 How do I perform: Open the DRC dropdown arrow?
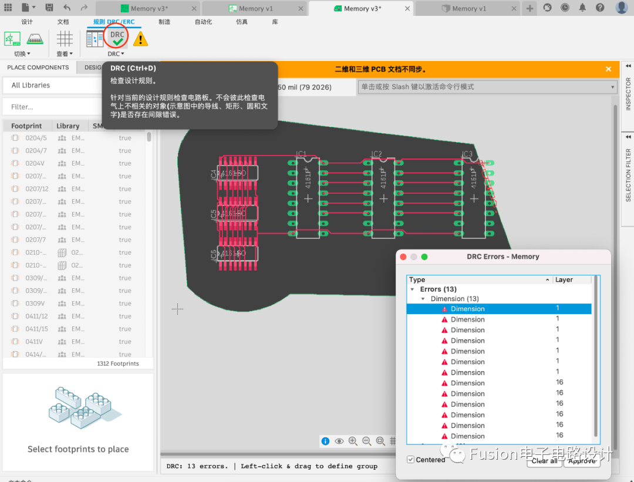[x=123, y=54]
